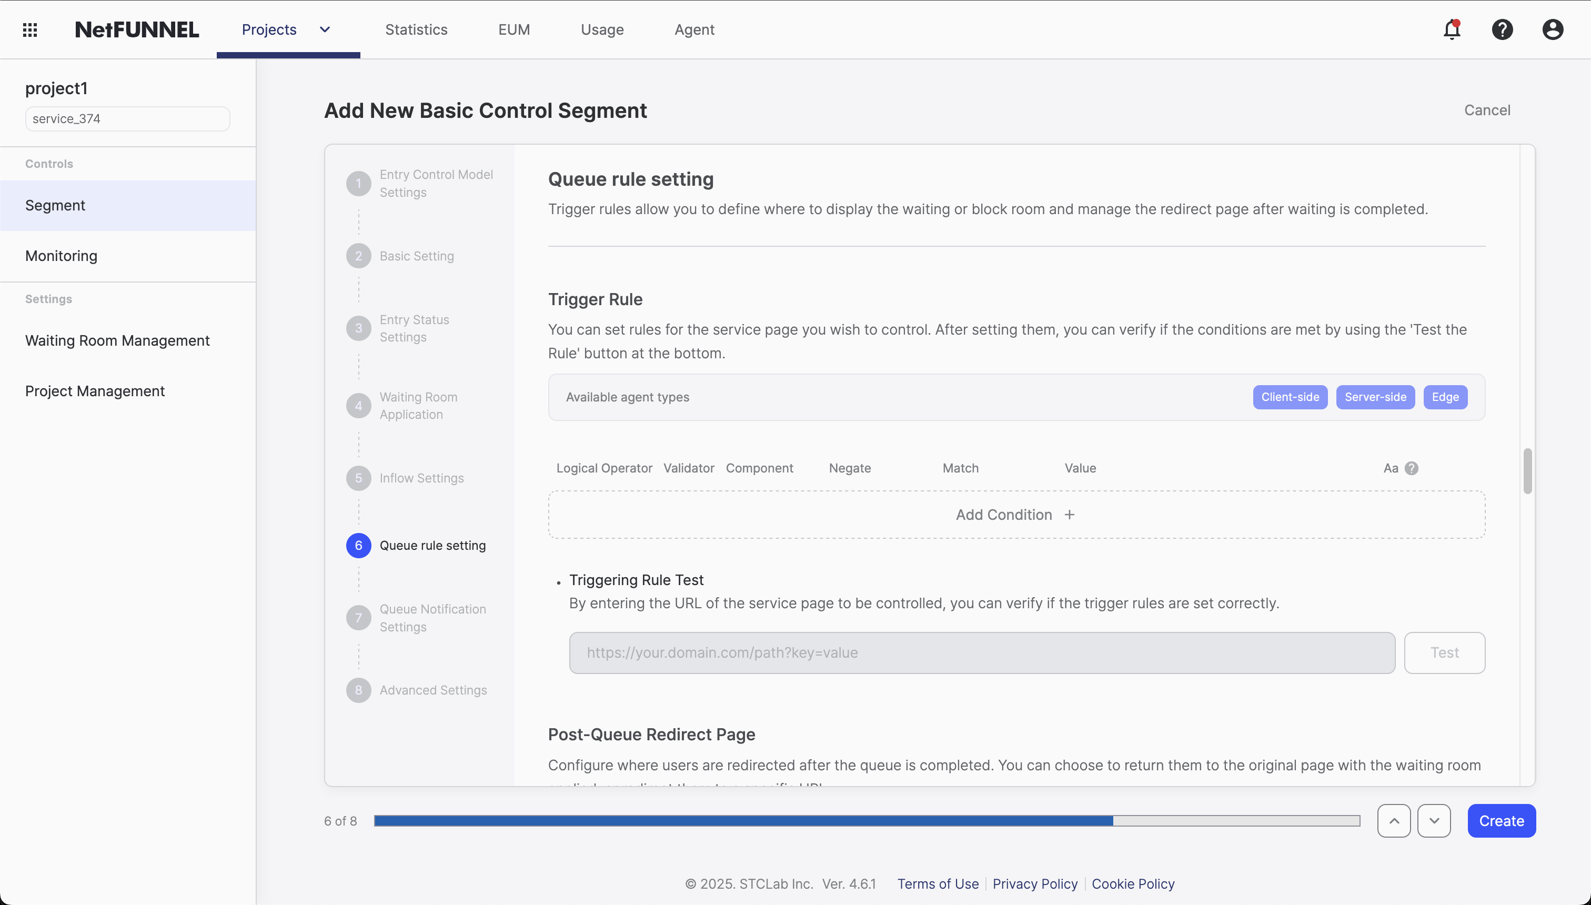
Task: Switch to the EUM tab
Action: click(x=514, y=29)
